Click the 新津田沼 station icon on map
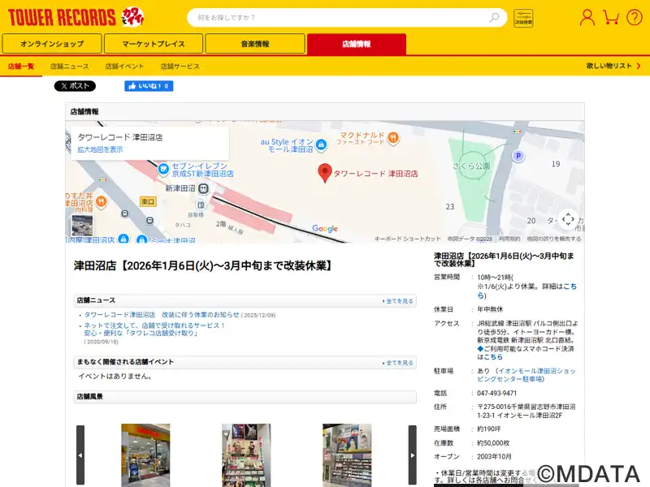 (x=203, y=188)
